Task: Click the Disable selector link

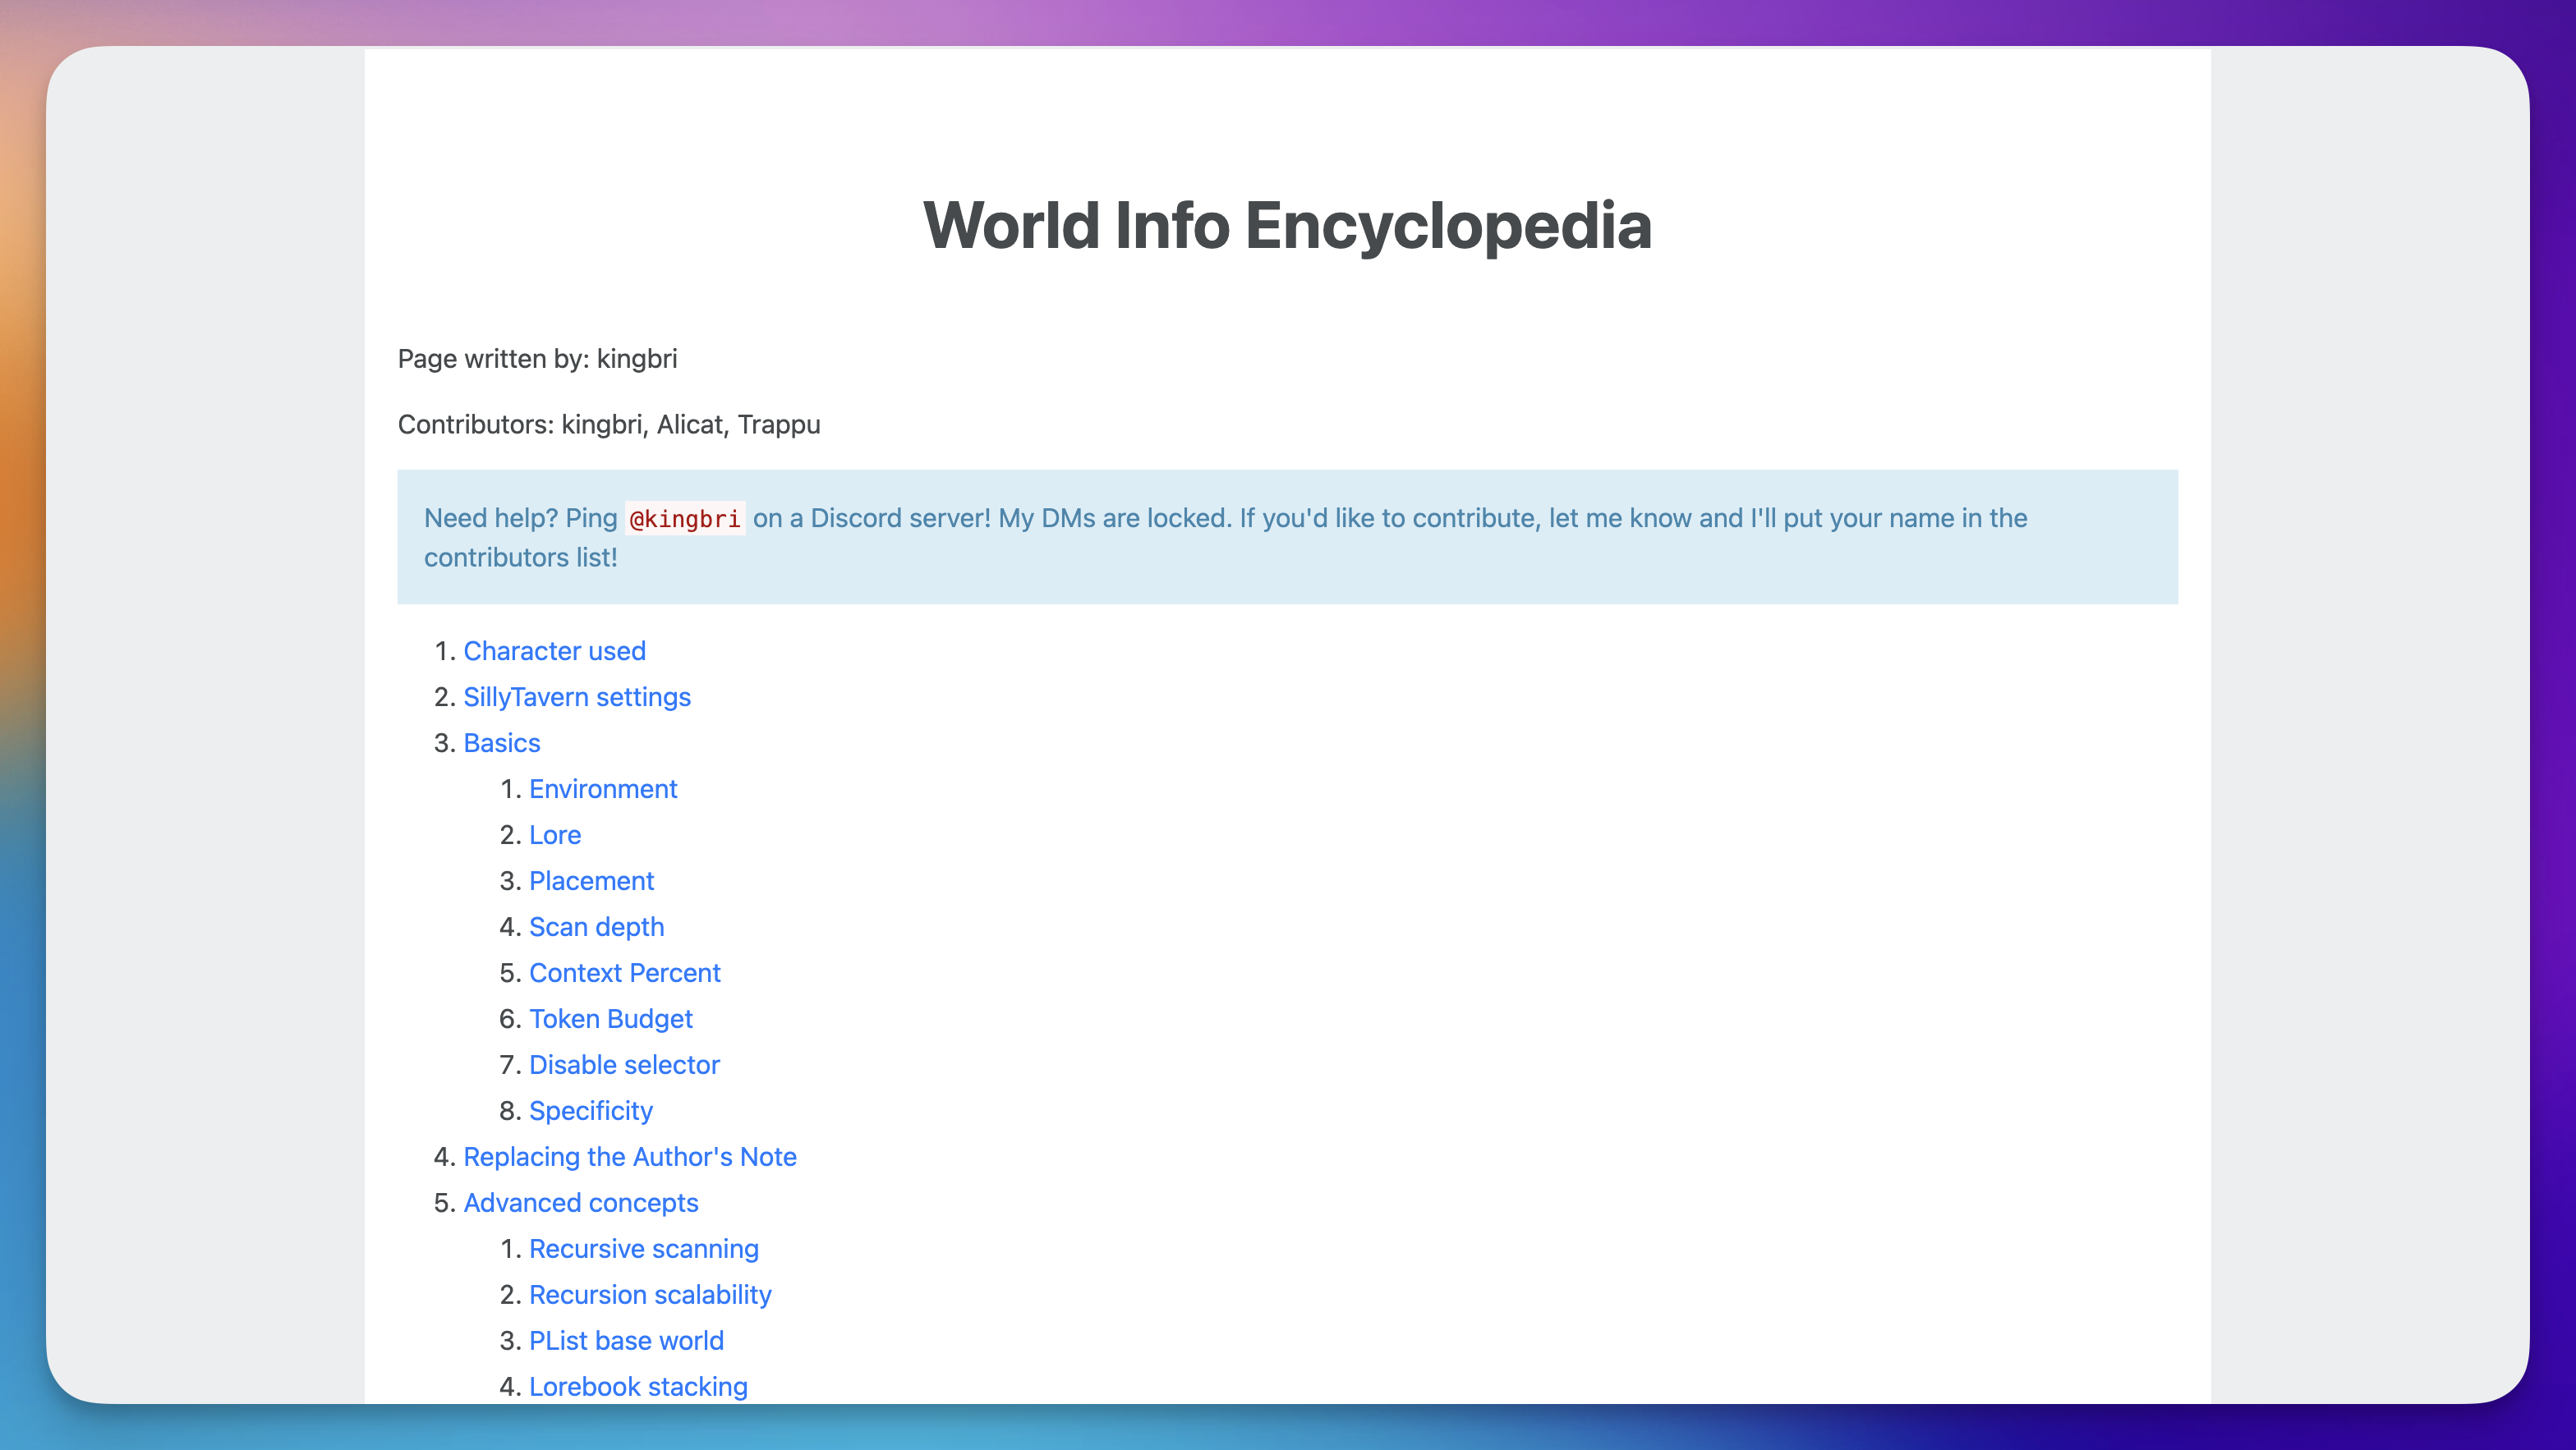Action: [x=623, y=1064]
